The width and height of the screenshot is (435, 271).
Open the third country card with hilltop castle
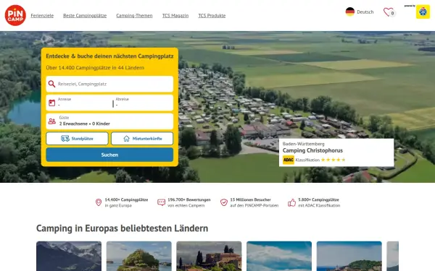[x=209, y=256]
